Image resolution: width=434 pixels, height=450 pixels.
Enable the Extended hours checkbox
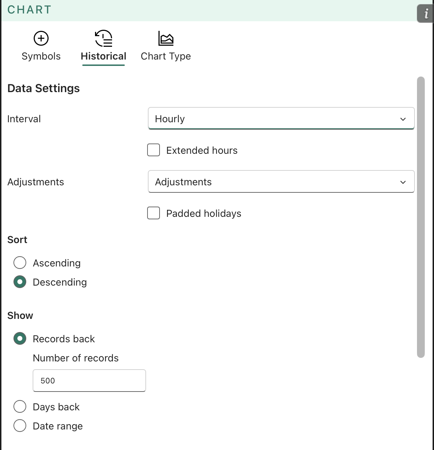coord(154,150)
